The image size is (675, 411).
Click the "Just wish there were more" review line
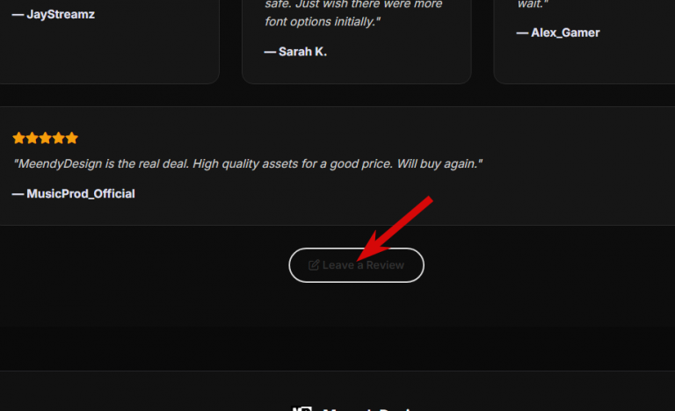368,4
